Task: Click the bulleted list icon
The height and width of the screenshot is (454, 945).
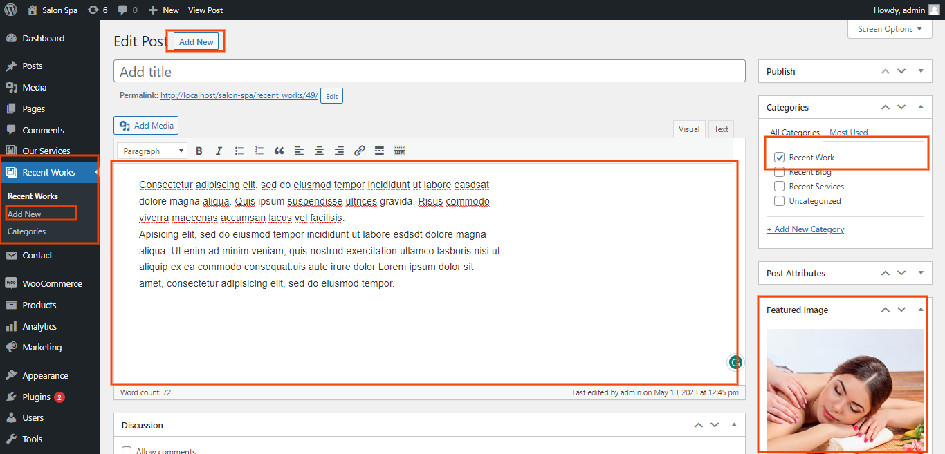Action: 239,151
